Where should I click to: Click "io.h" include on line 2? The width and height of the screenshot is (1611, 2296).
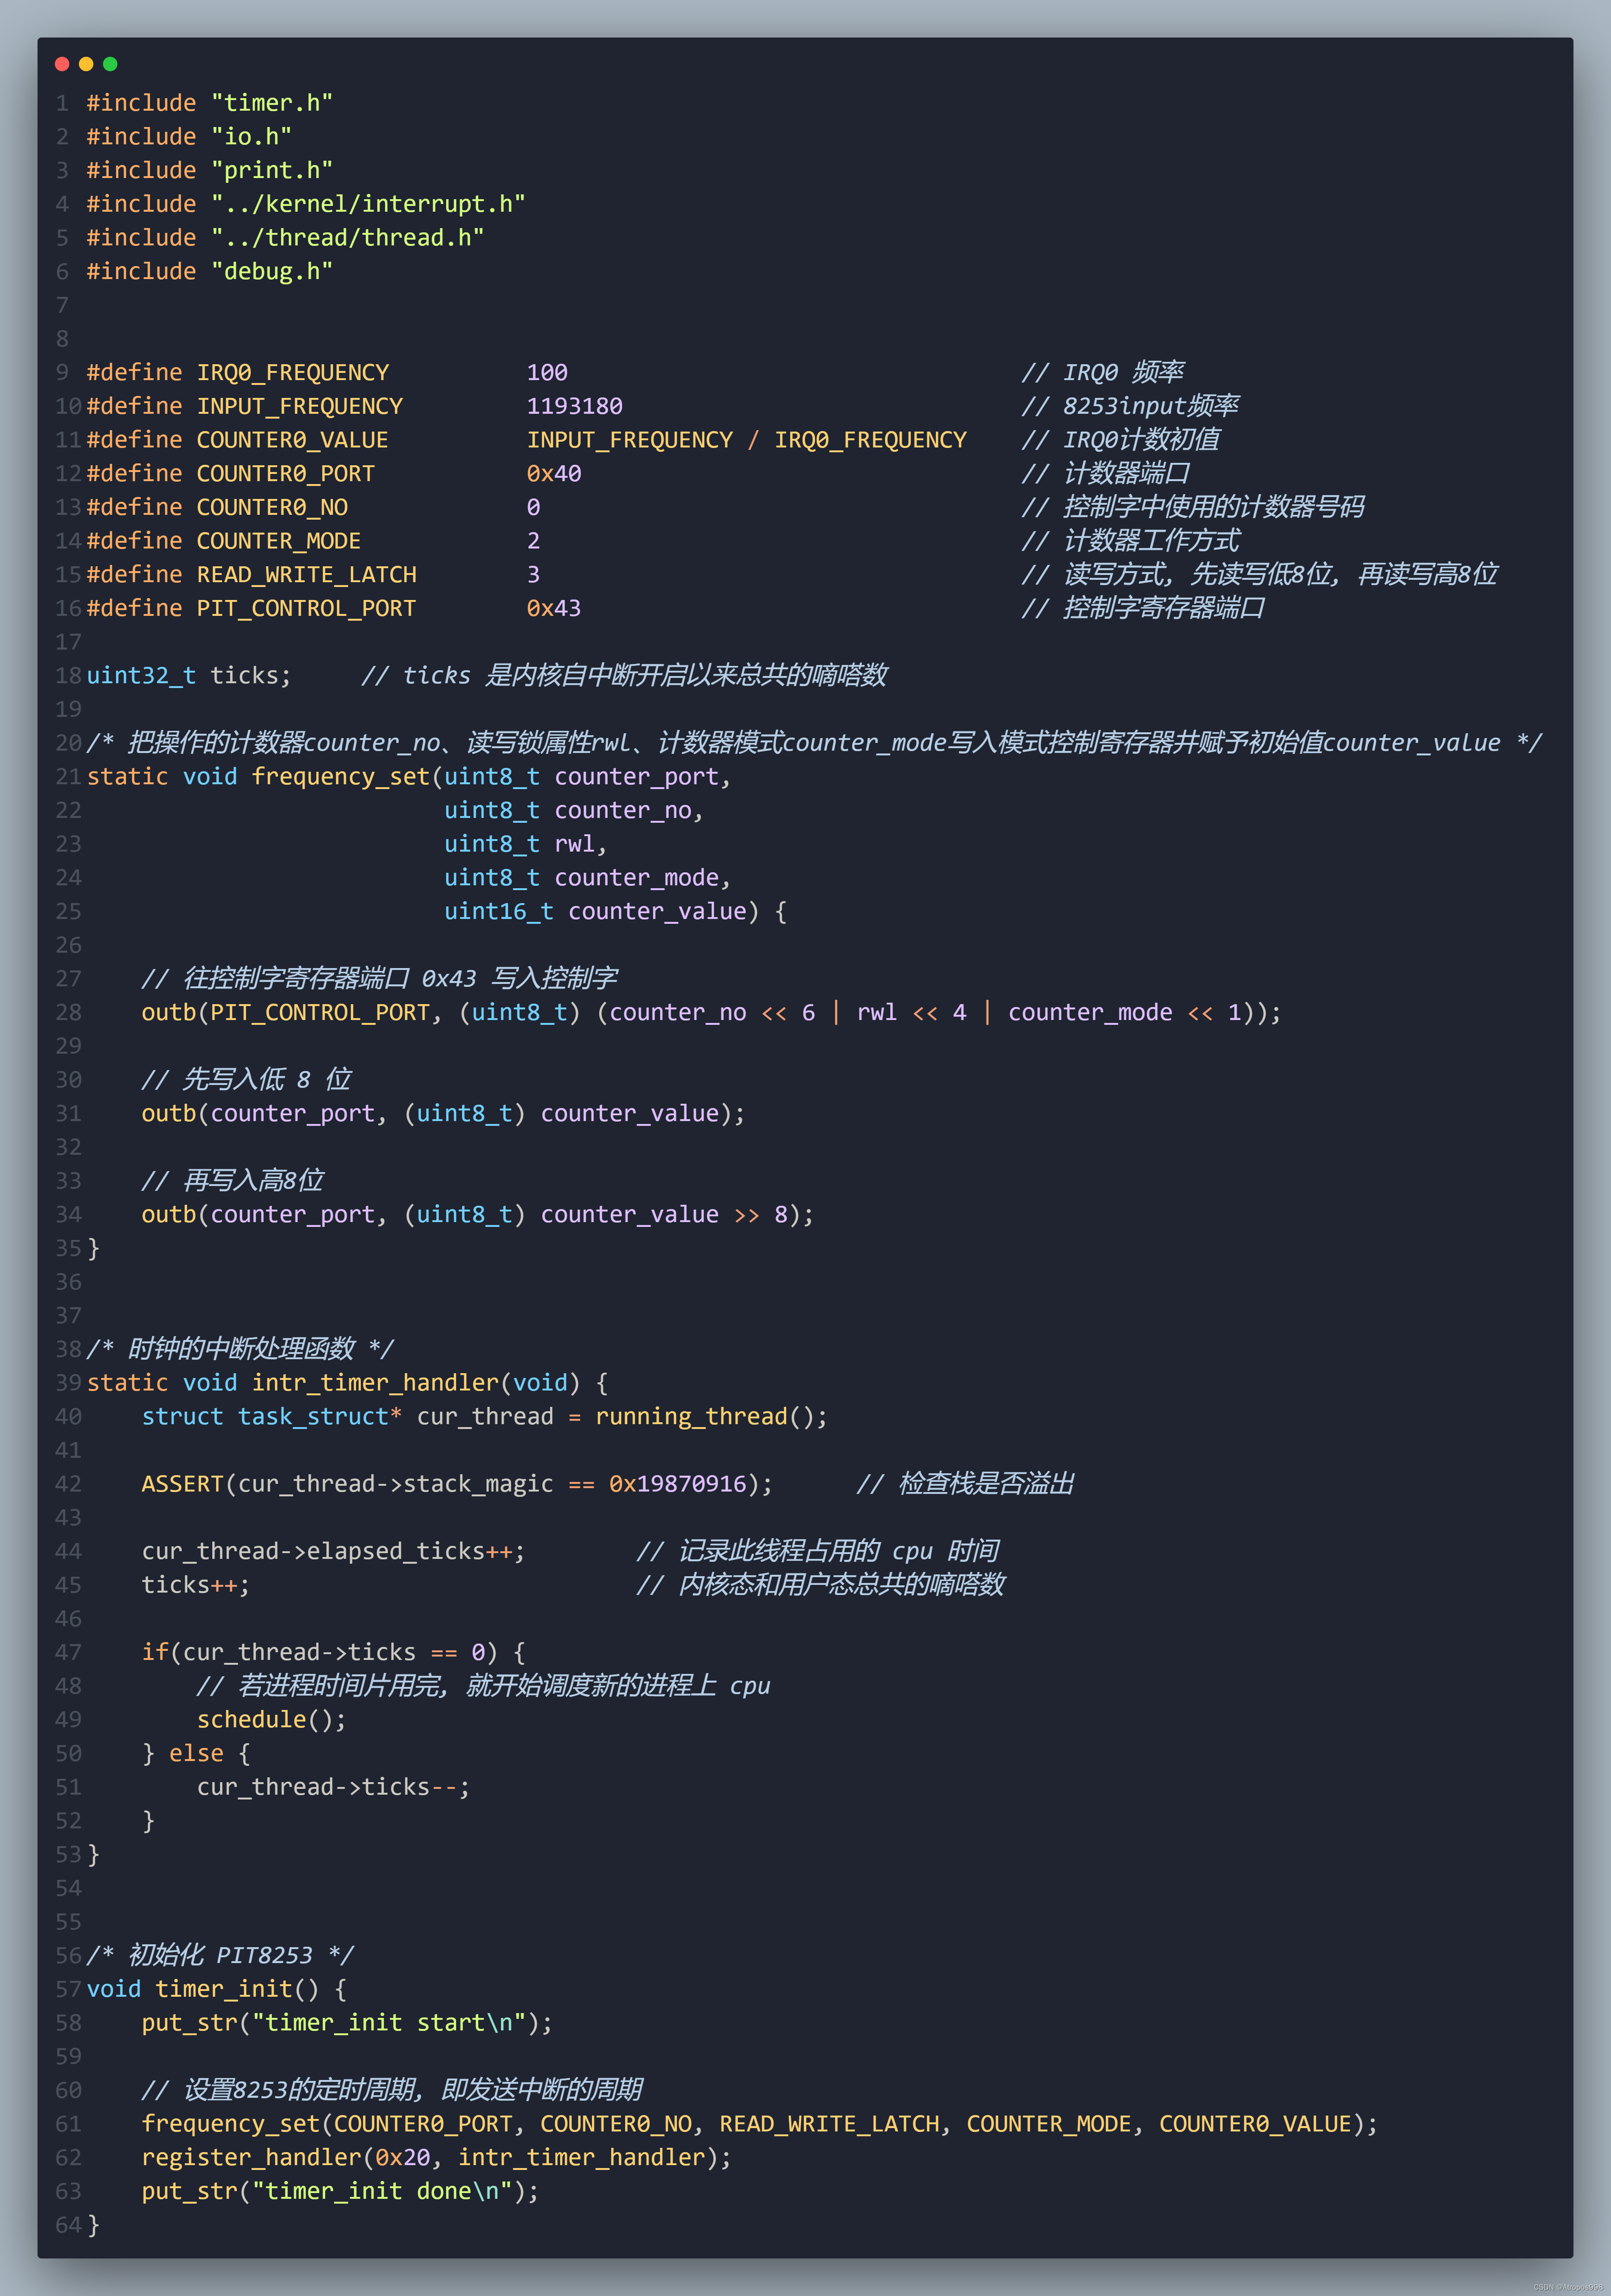pos(251,137)
